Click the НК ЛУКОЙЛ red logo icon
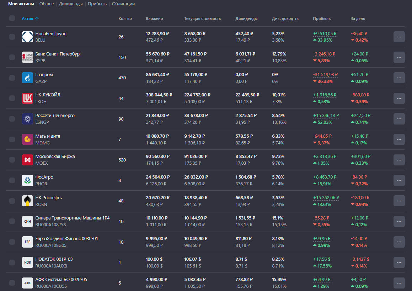The image size is (412, 291). pos(27,98)
